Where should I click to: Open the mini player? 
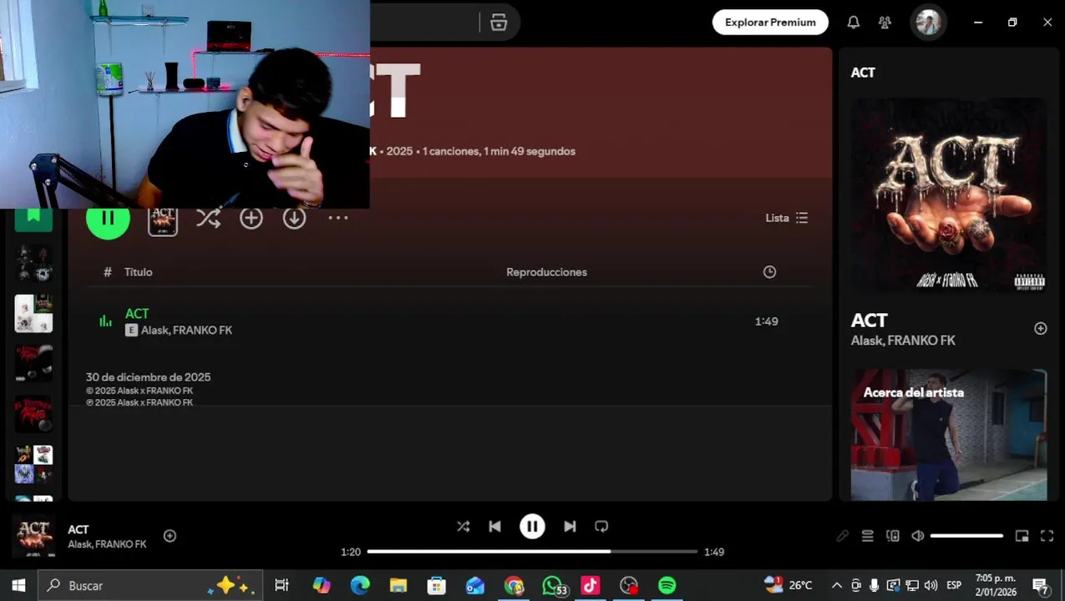[x=1022, y=536]
